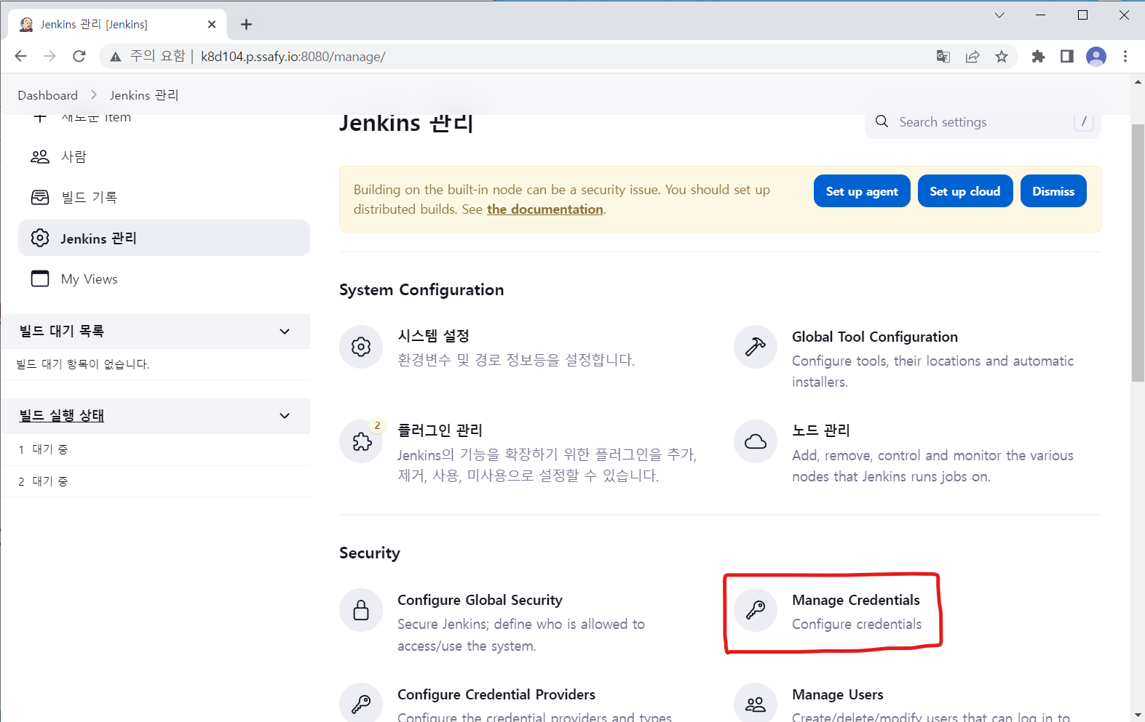The image size is (1145, 722).
Task: Click executor row '2 대기 중'
Action: tap(156, 481)
